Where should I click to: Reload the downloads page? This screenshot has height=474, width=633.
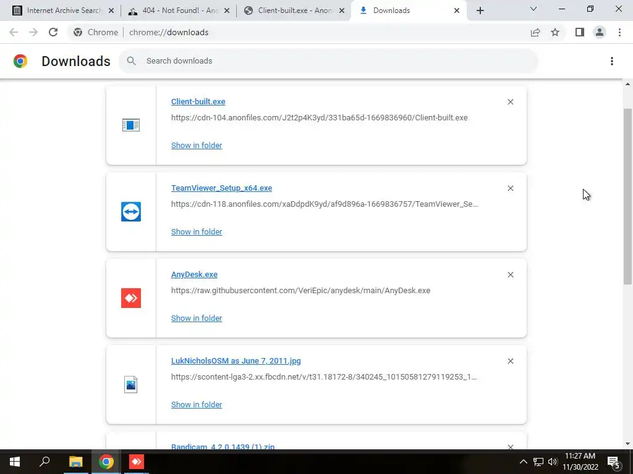pyautogui.click(x=53, y=32)
